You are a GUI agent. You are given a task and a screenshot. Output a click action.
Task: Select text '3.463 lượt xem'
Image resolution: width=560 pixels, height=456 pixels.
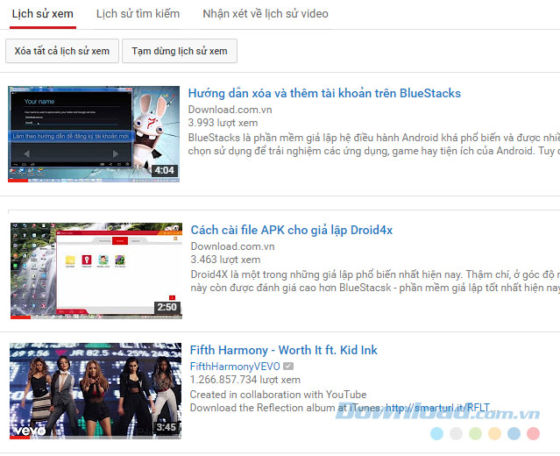(x=225, y=260)
